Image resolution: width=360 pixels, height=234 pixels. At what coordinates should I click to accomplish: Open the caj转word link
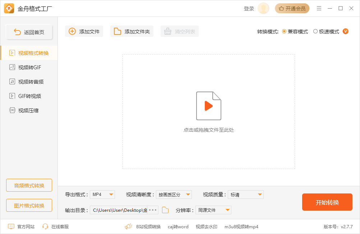[178, 227]
